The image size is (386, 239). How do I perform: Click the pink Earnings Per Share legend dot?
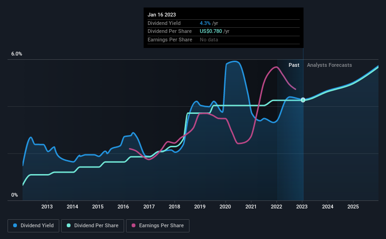(134, 225)
